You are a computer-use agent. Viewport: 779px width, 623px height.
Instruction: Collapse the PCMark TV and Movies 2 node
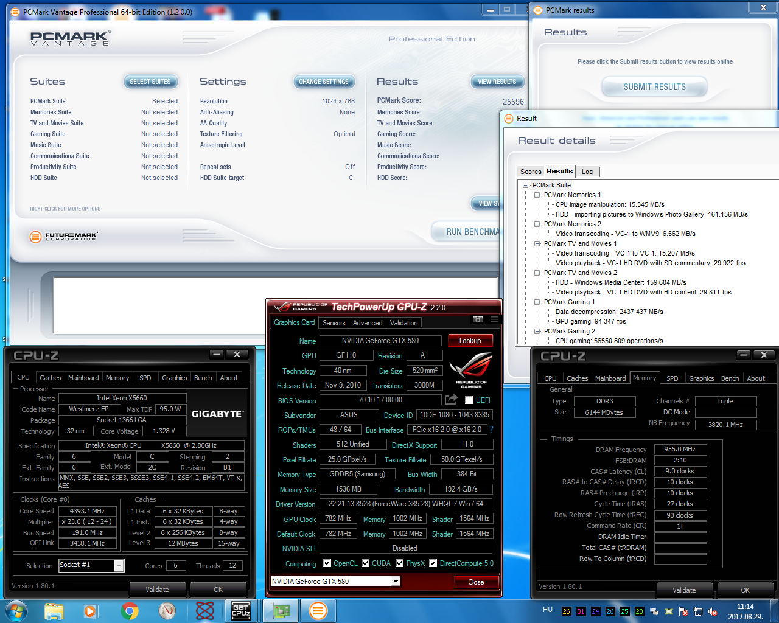537,273
